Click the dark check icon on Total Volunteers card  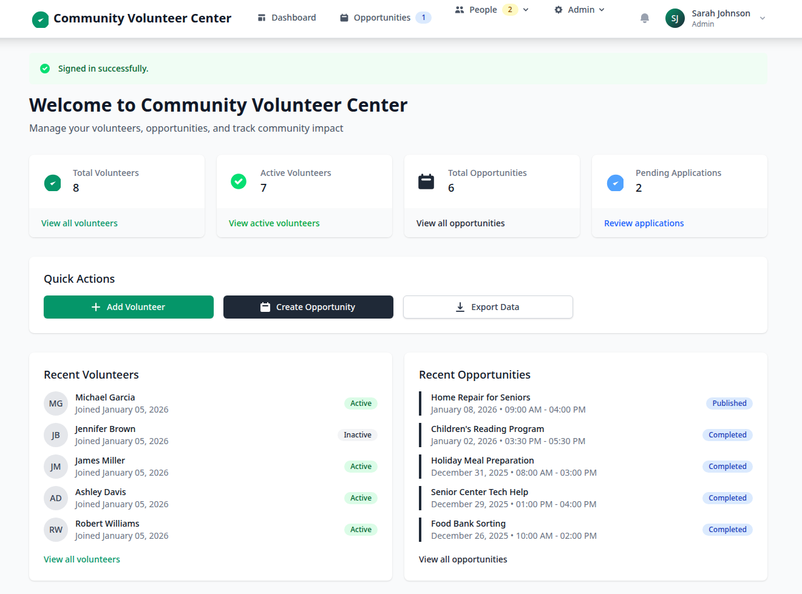tap(52, 183)
